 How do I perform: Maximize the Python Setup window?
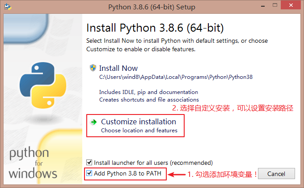click(x=275, y=5)
